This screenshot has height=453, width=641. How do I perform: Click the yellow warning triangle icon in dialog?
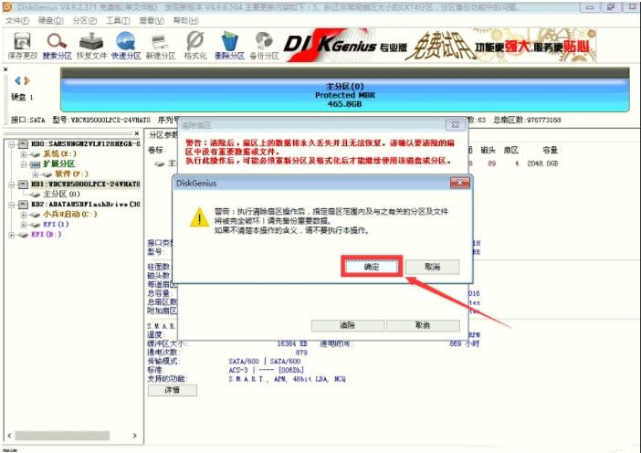(x=199, y=217)
